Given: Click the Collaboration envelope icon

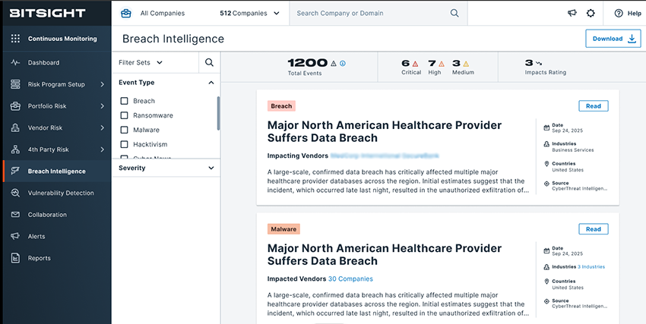Looking at the screenshot, I should tap(15, 215).
